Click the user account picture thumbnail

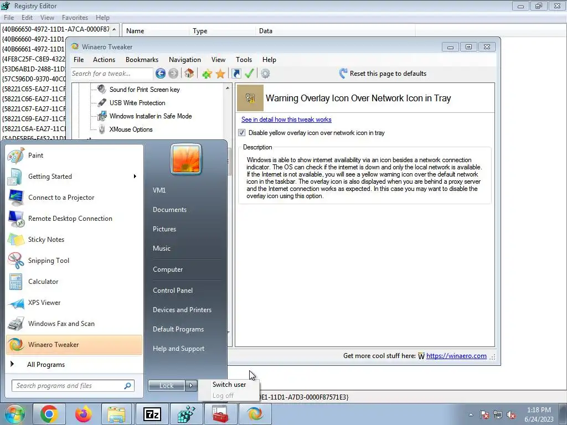coord(186,159)
